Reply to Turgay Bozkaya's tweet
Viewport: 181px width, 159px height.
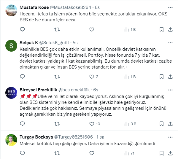(x=22, y=153)
